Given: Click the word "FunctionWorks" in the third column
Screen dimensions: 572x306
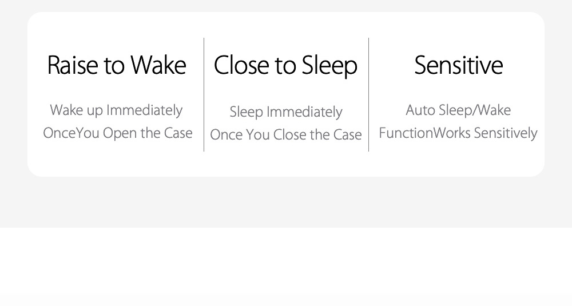Looking at the screenshot, I should 424,133.
